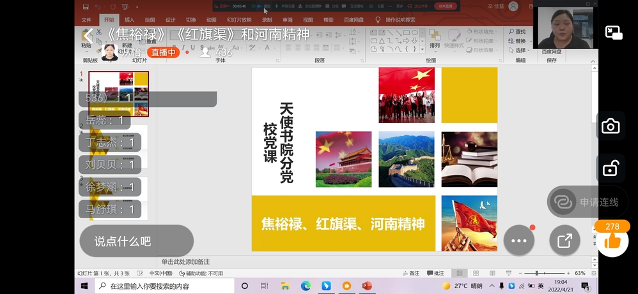Switch to the 幻灯片放映 tab
The width and height of the screenshot is (638, 294).
pyautogui.click(x=239, y=20)
